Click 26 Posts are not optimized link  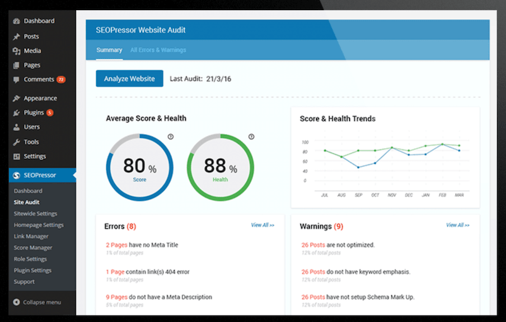(338, 245)
